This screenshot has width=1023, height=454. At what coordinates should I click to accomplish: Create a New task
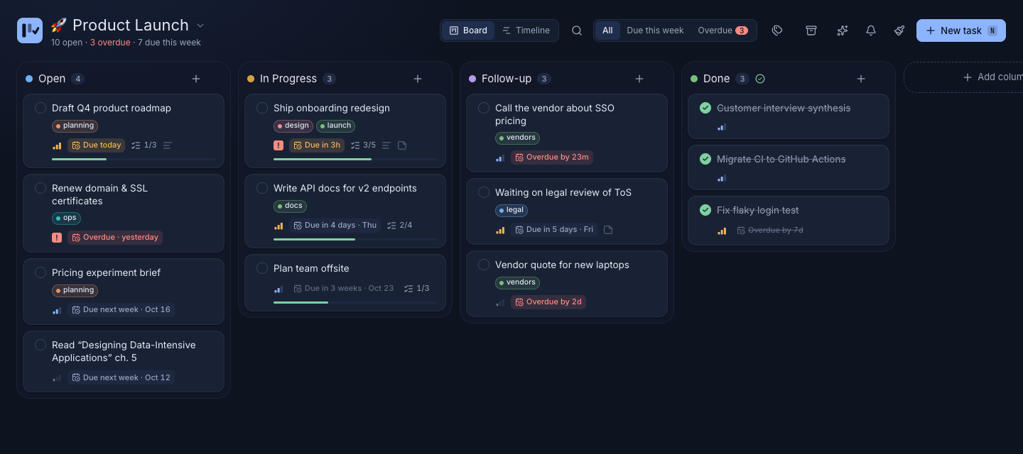(x=960, y=31)
